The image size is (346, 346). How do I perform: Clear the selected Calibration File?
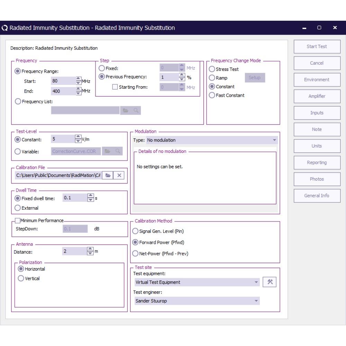(119, 175)
